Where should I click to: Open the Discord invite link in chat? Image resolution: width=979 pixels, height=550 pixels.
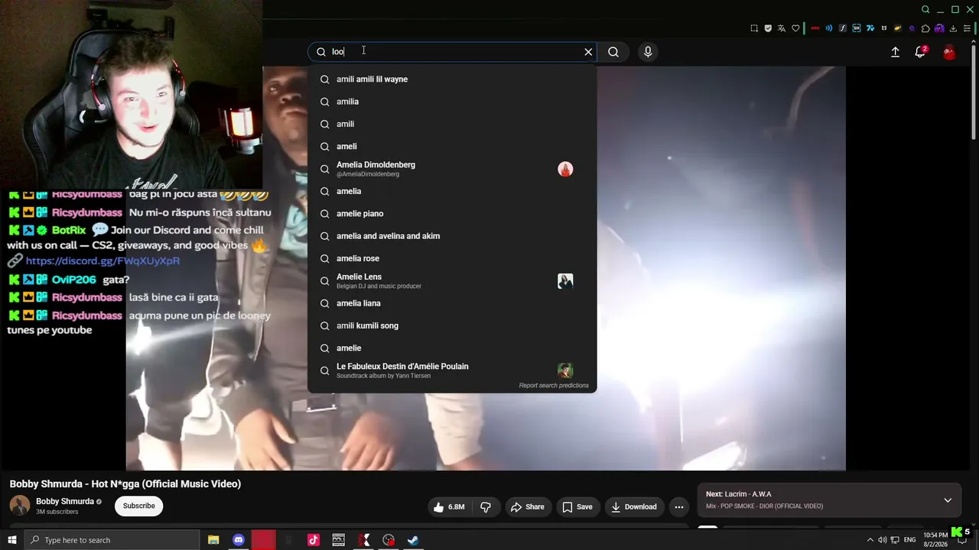[x=102, y=260]
